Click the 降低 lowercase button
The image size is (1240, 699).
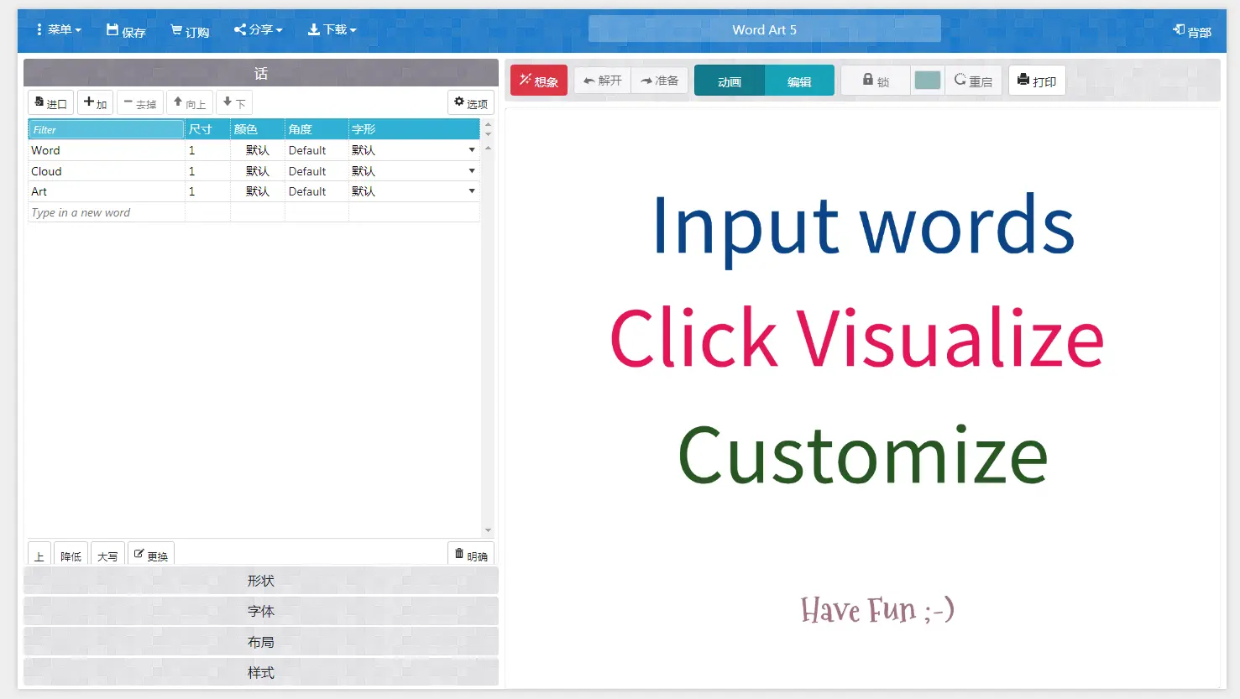(71, 556)
